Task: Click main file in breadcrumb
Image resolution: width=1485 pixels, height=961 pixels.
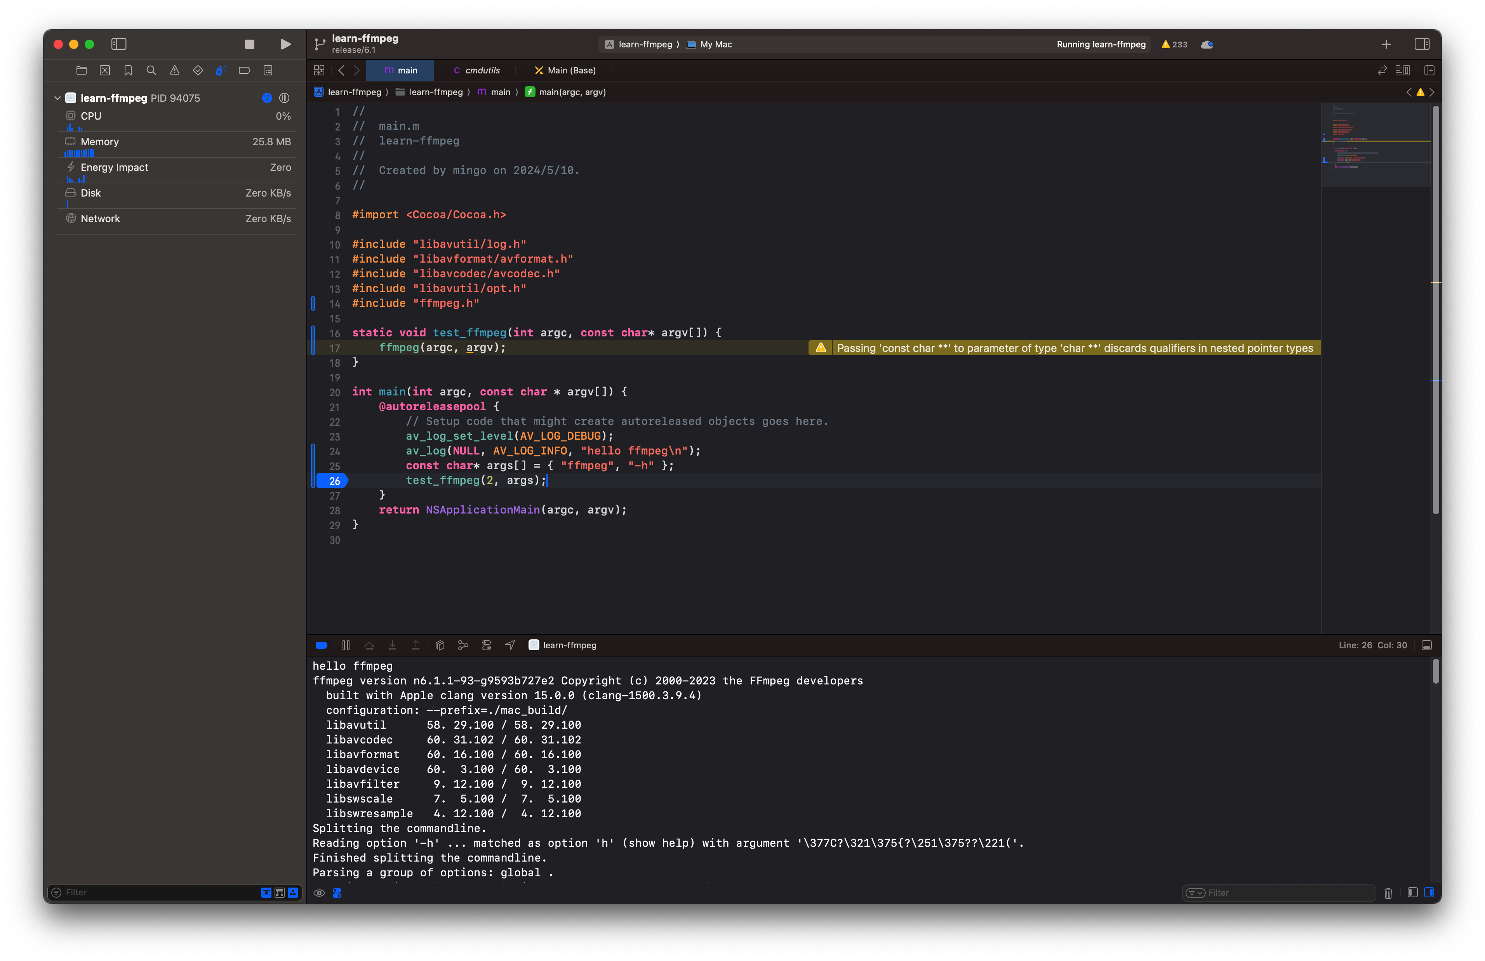Action: [x=494, y=92]
